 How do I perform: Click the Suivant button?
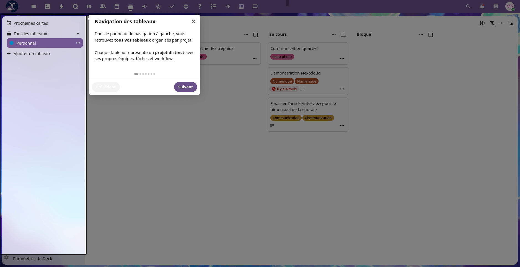click(x=185, y=87)
